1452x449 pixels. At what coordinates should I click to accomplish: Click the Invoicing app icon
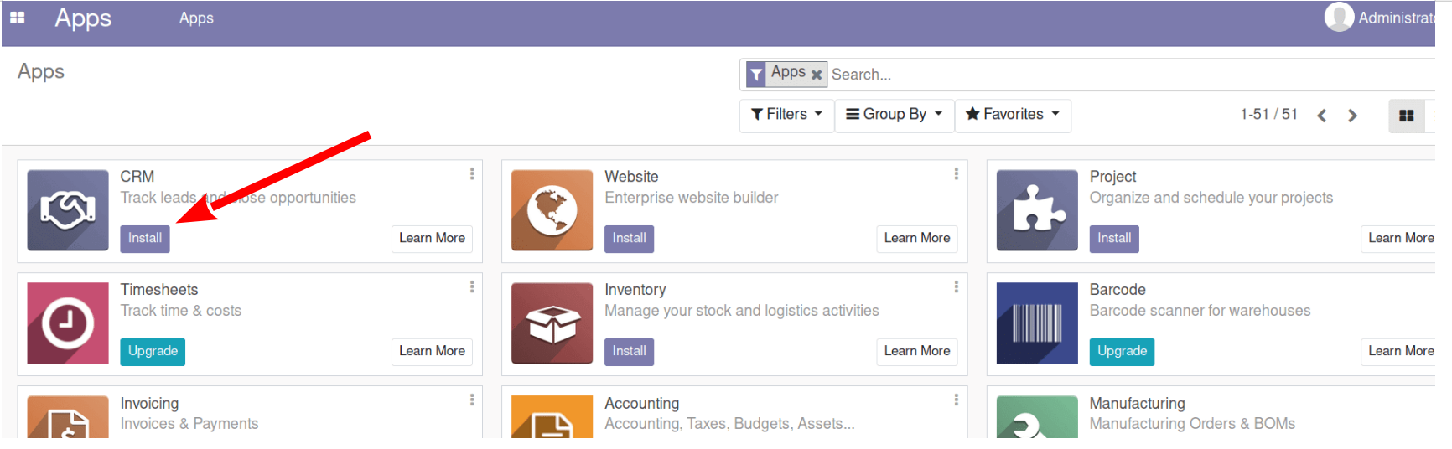pos(68,416)
